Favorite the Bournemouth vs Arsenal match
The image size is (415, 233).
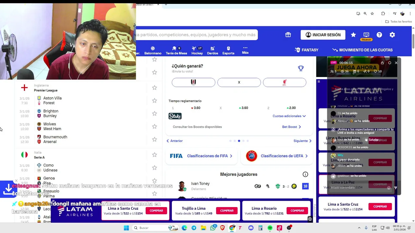tap(155, 139)
